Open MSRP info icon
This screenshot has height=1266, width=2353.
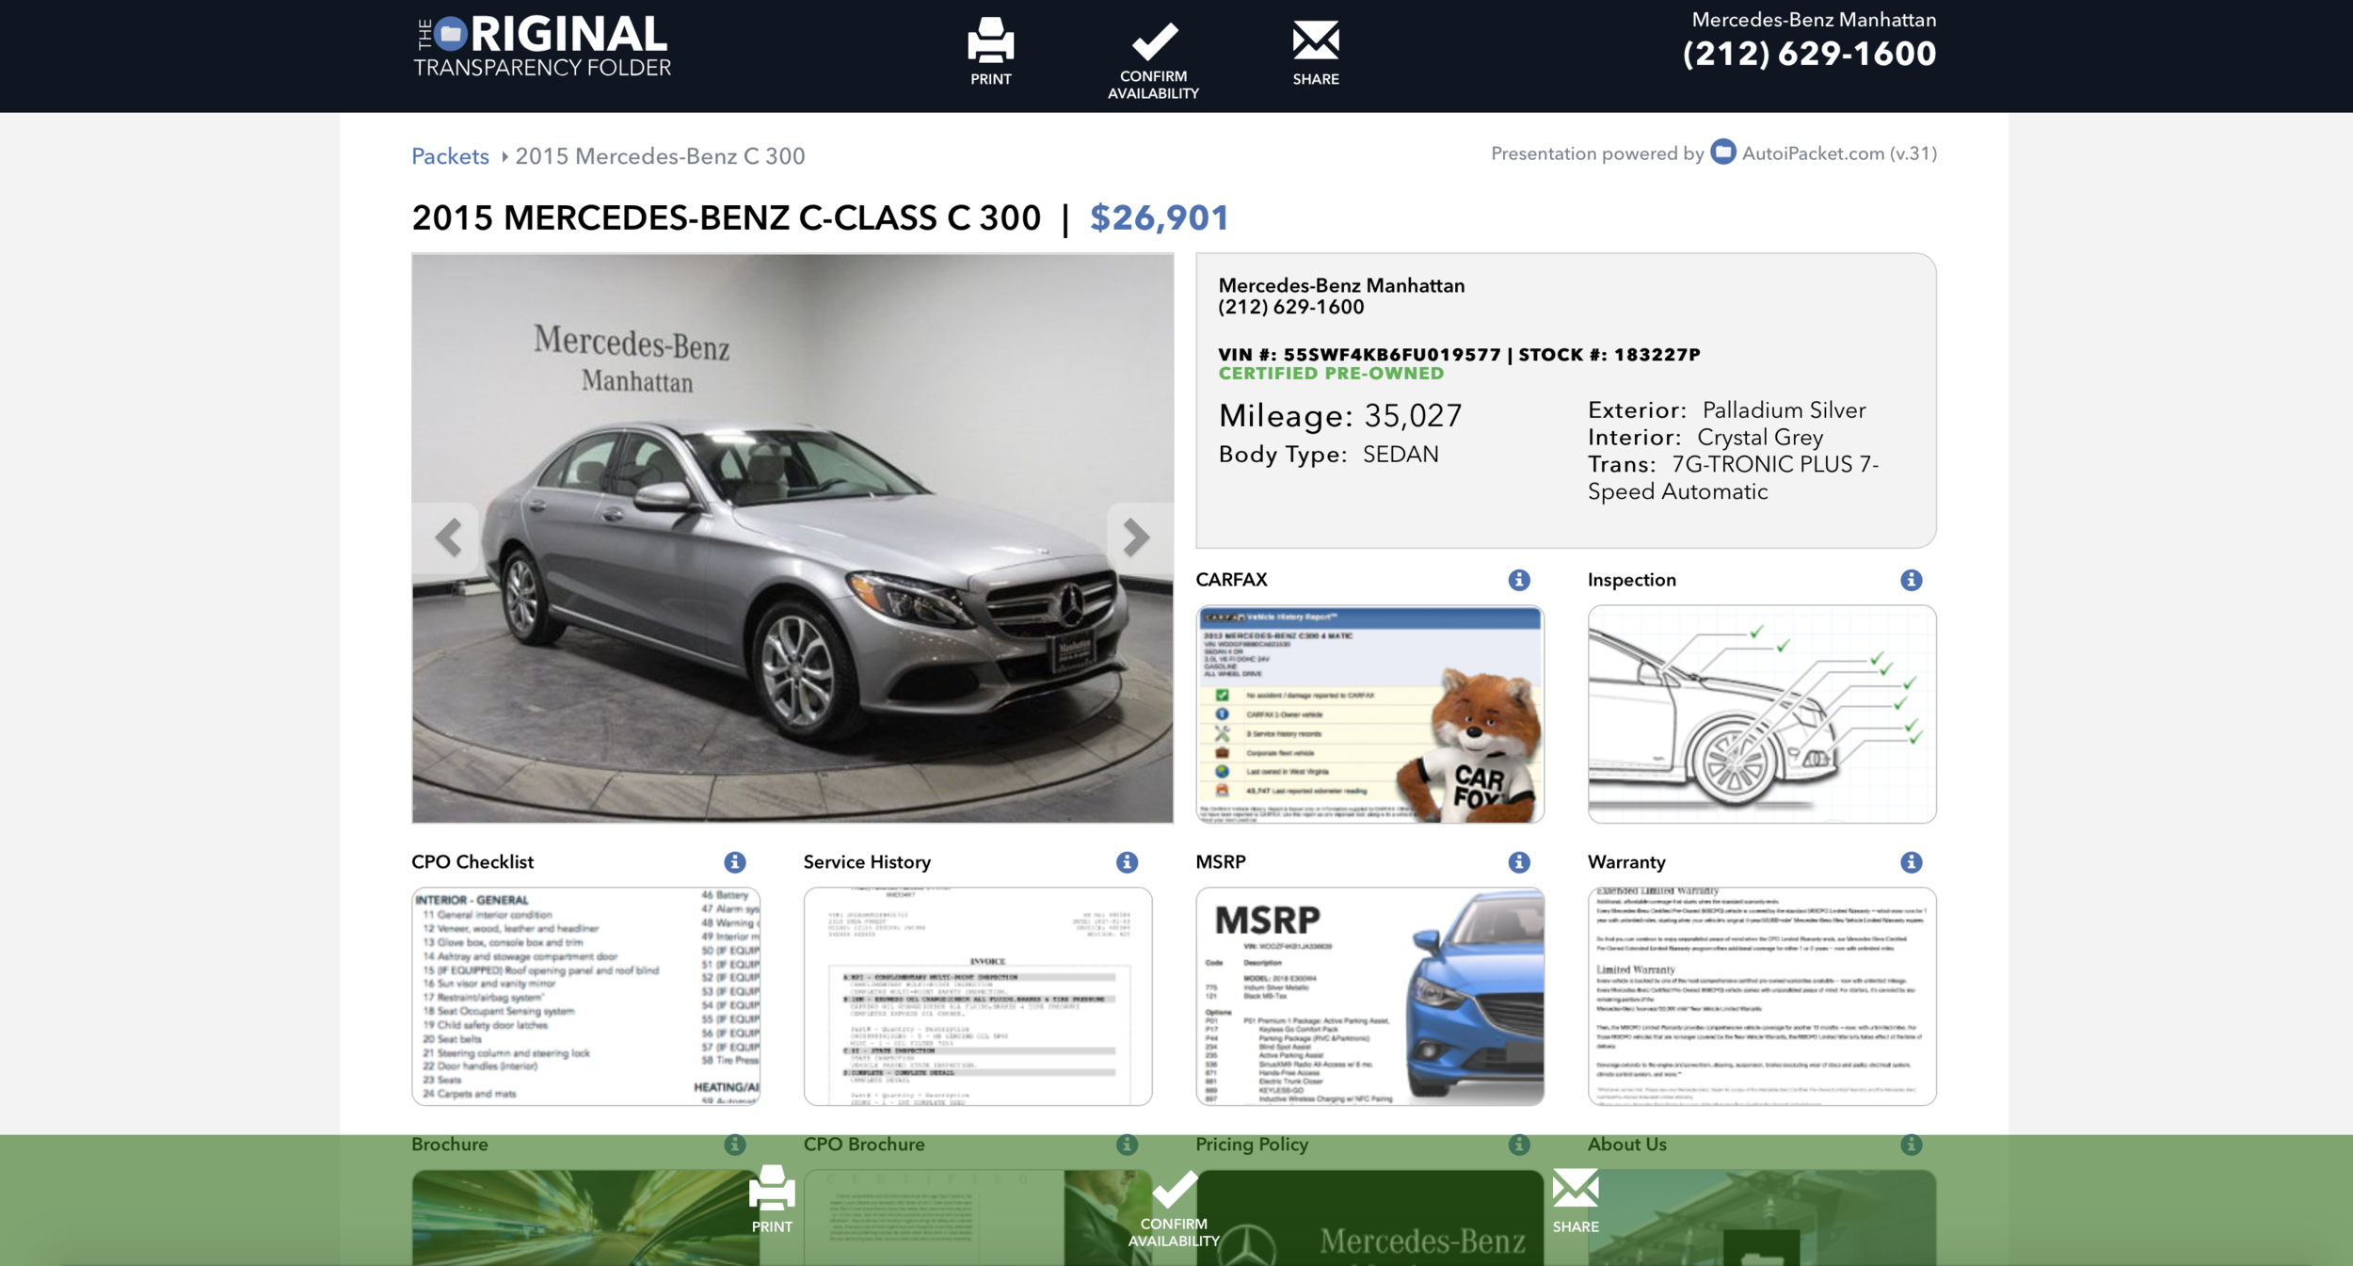pos(1519,862)
